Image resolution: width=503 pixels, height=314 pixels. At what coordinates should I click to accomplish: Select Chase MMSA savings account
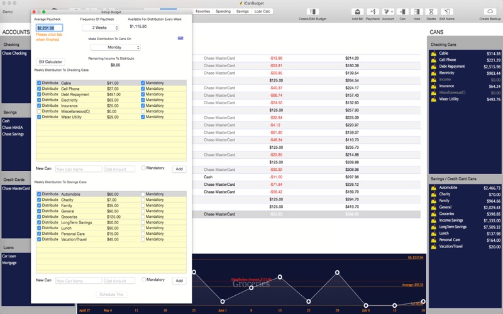click(x=13, y=127)
